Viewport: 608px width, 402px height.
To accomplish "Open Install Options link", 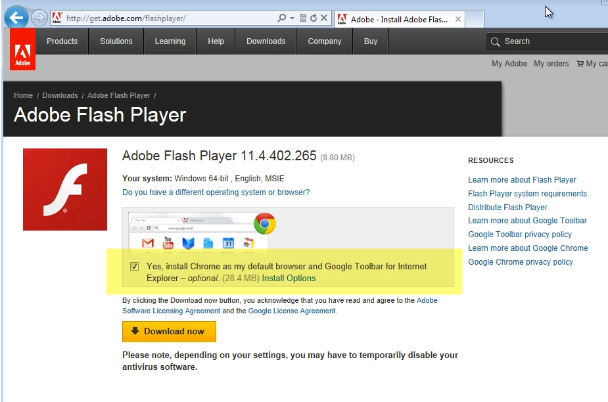I will [289, 279].
